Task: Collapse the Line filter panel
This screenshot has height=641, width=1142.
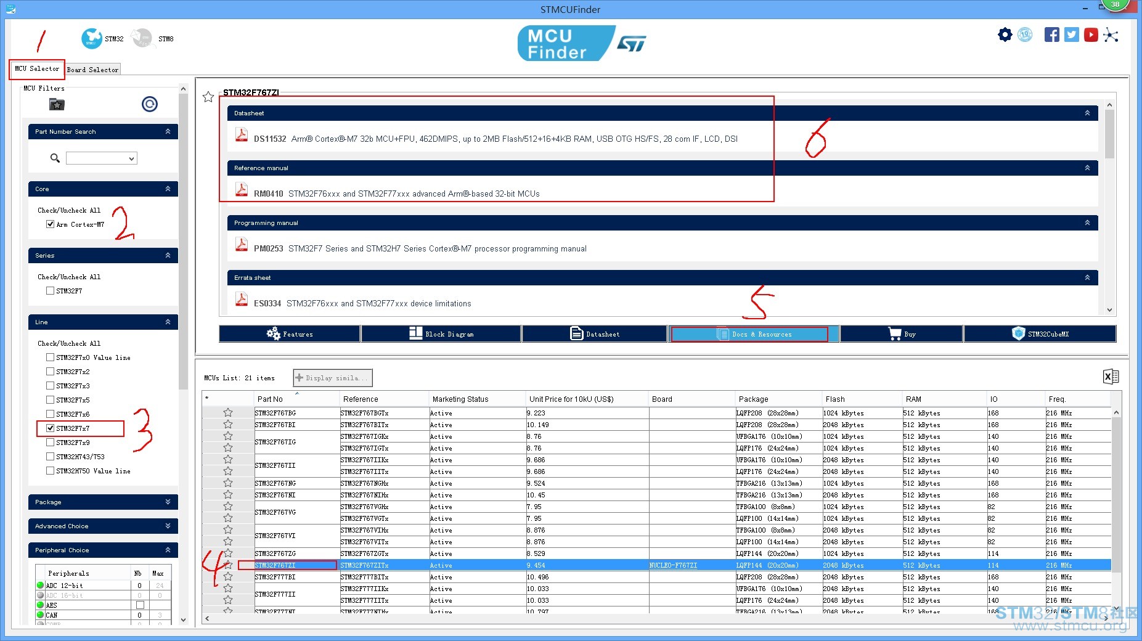Action: click(168, 322)
